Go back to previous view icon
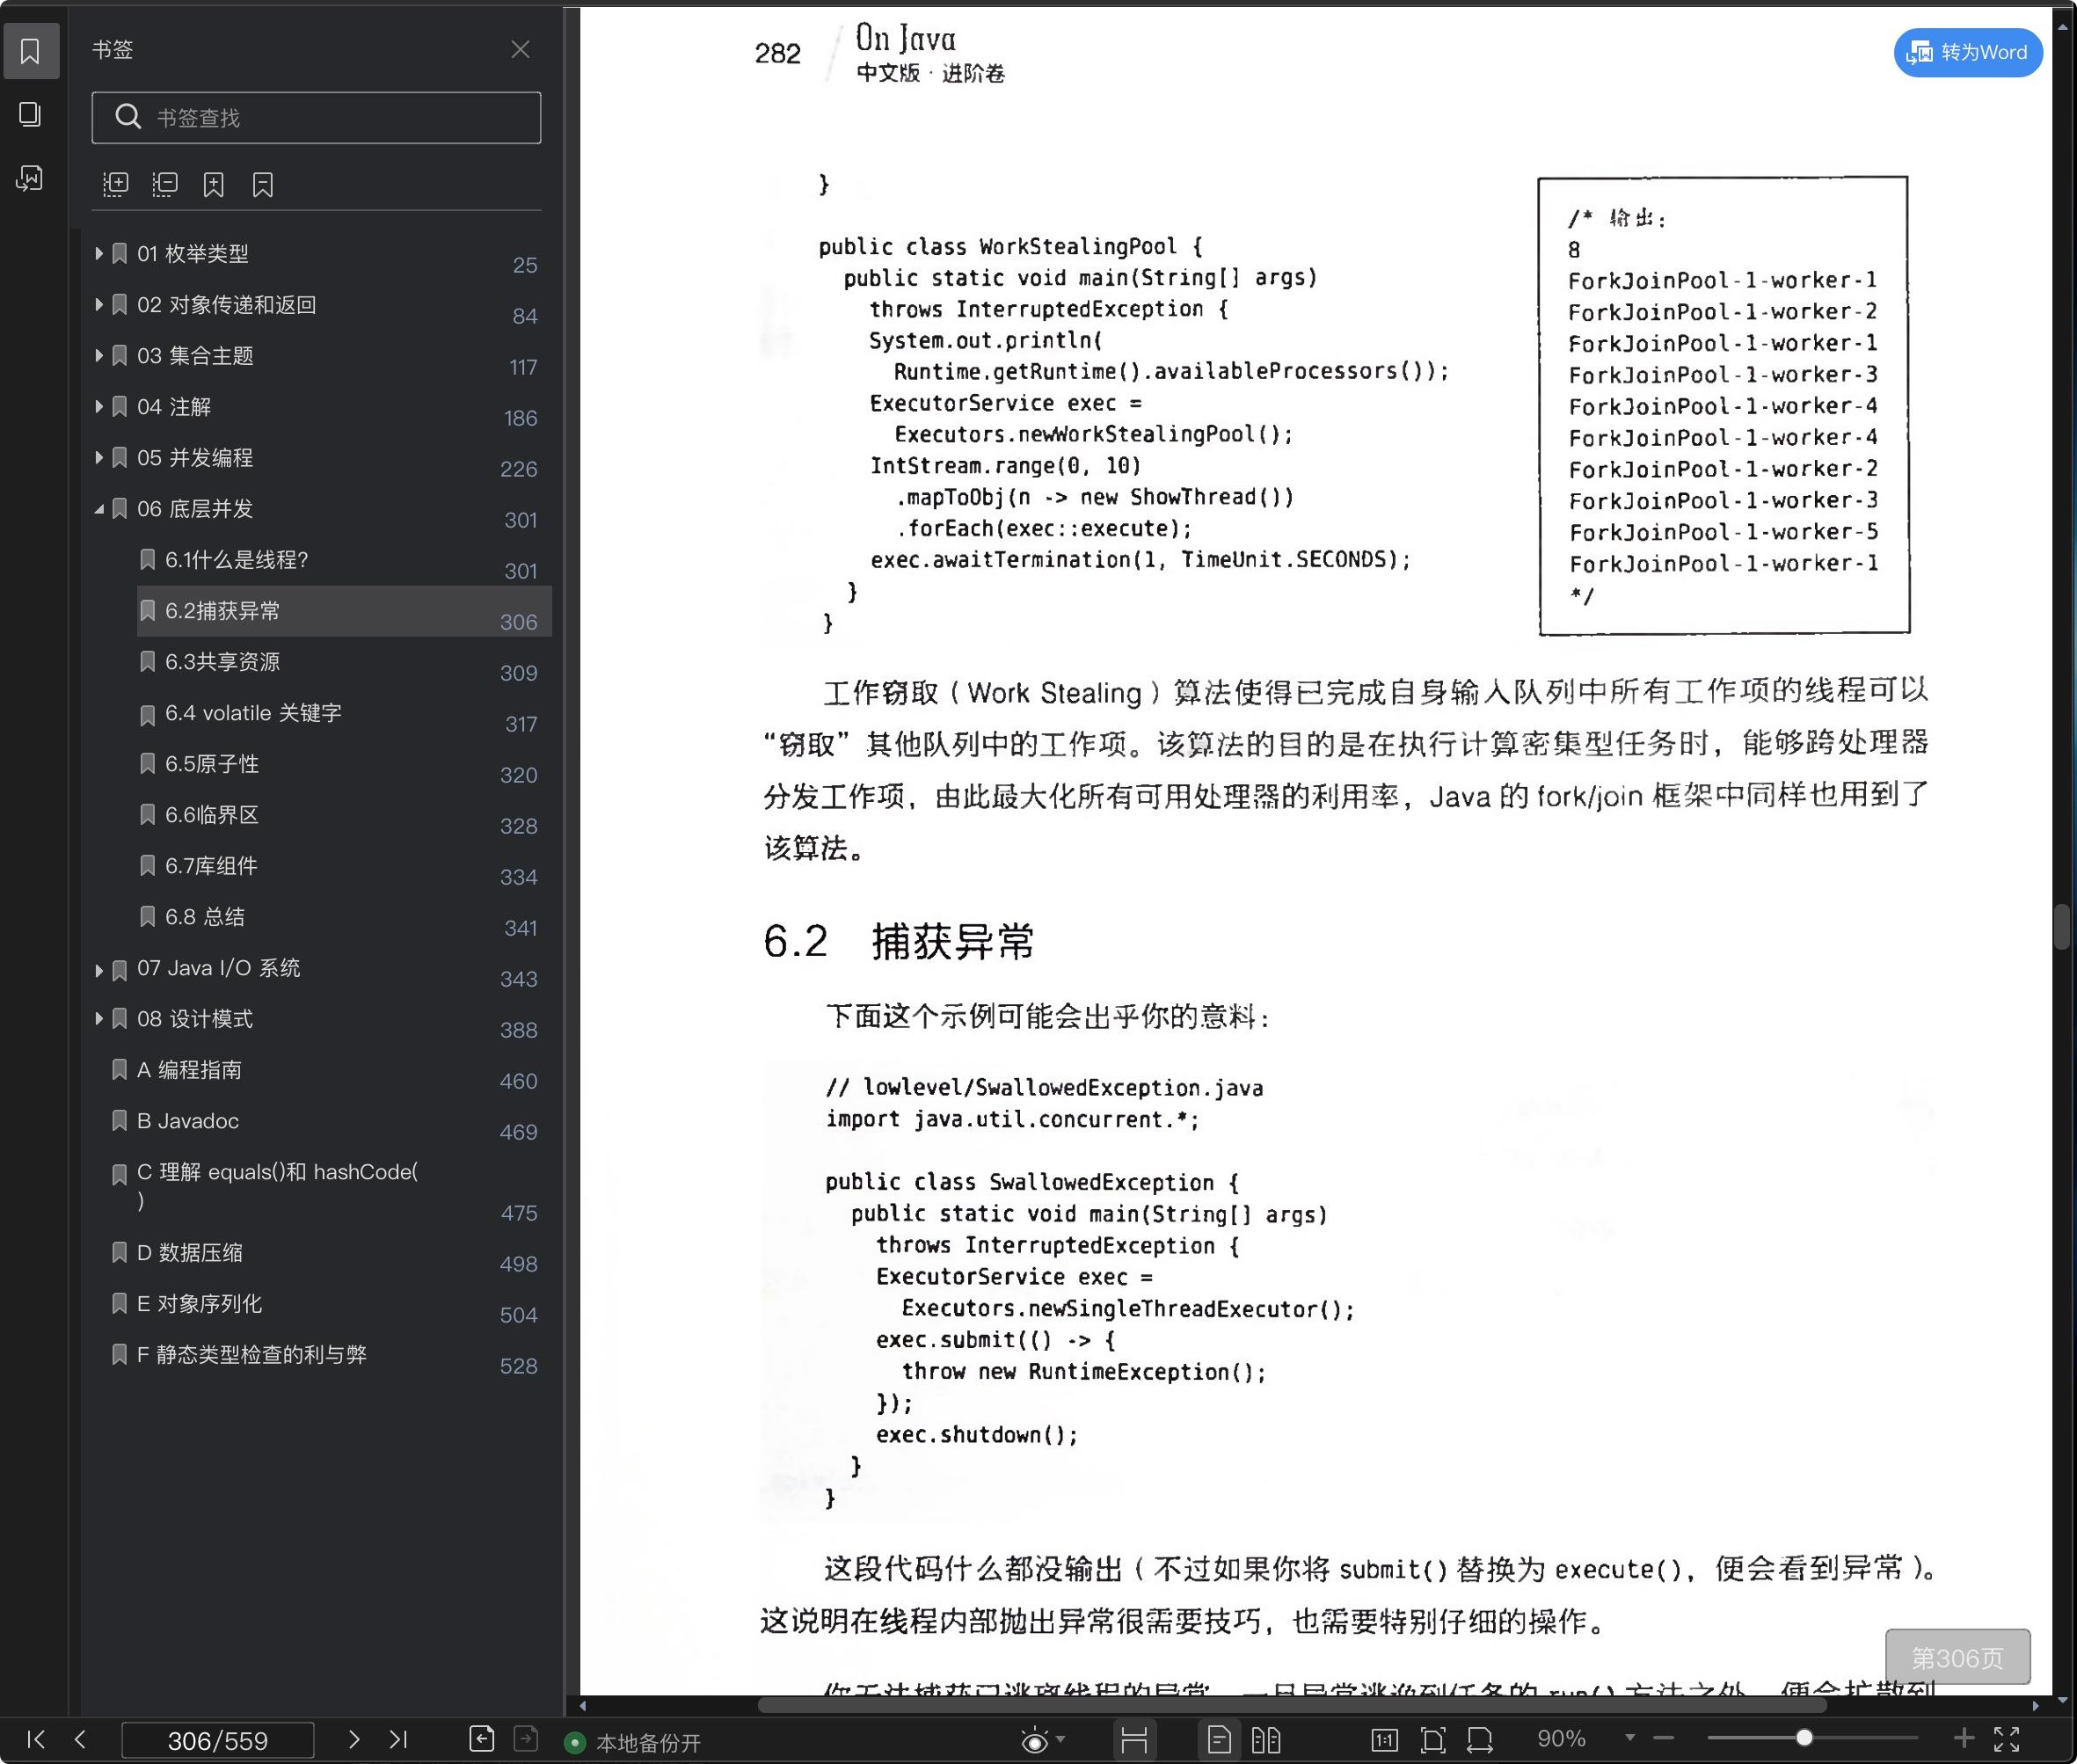The image size is (2077, 1764). click(481, 1740)
